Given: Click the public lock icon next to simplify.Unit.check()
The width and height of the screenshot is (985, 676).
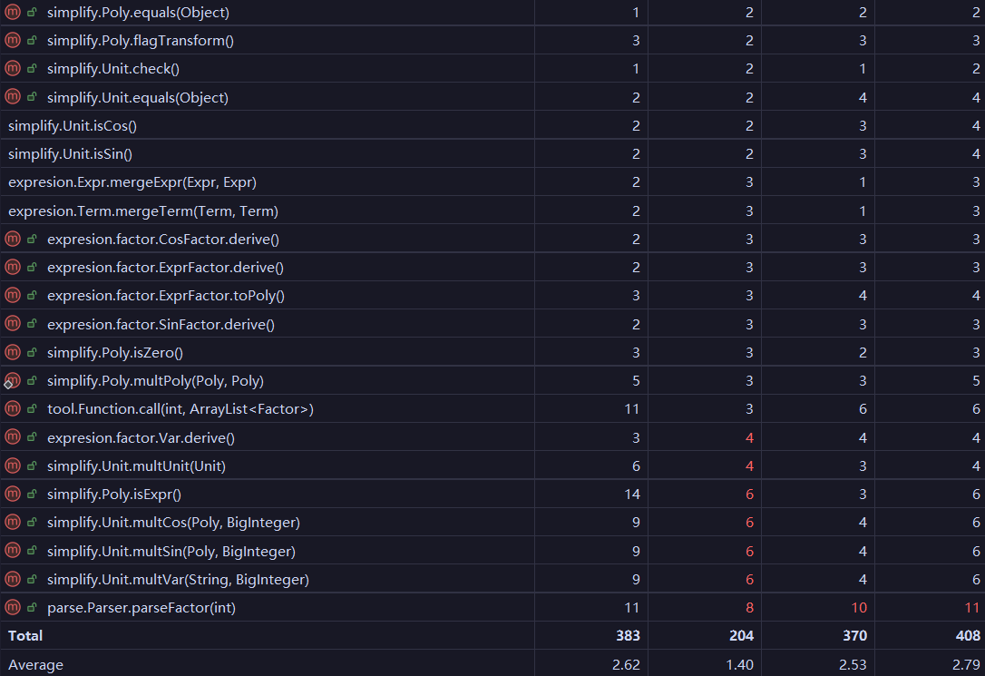Looking at the screenshot, I should 33,69.
